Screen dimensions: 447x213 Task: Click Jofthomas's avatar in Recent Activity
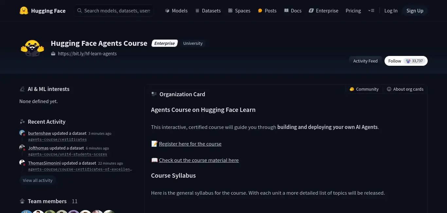click(22, 148)
